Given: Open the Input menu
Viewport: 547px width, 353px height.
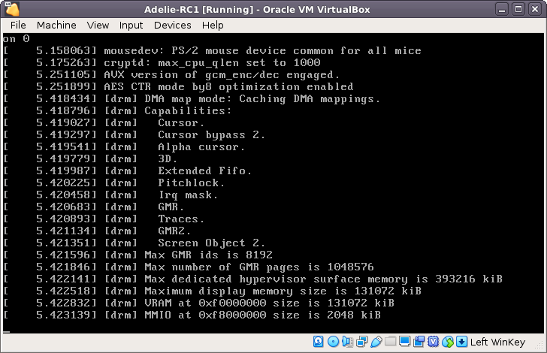Looking at the screenshot, I should (x=131, y=25).
